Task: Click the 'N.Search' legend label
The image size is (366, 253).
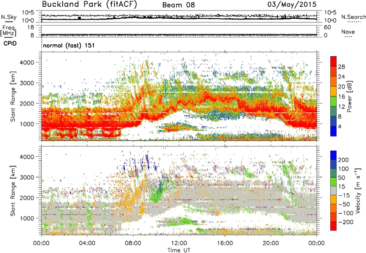Action: pos(353,17)
